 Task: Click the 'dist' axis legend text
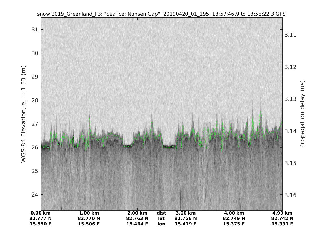tap(161, 213)
